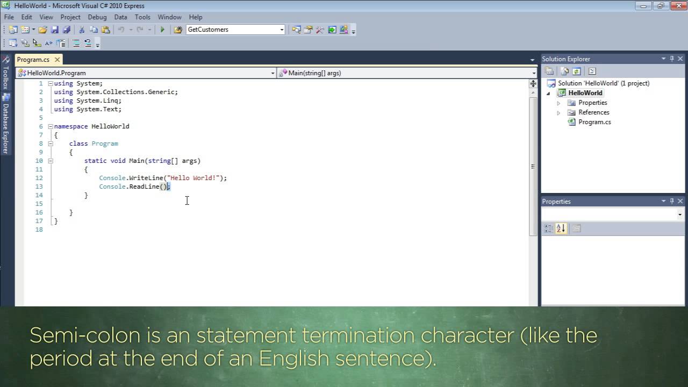Open the Tools menu

pyautogui.click(x=142, y=17)
